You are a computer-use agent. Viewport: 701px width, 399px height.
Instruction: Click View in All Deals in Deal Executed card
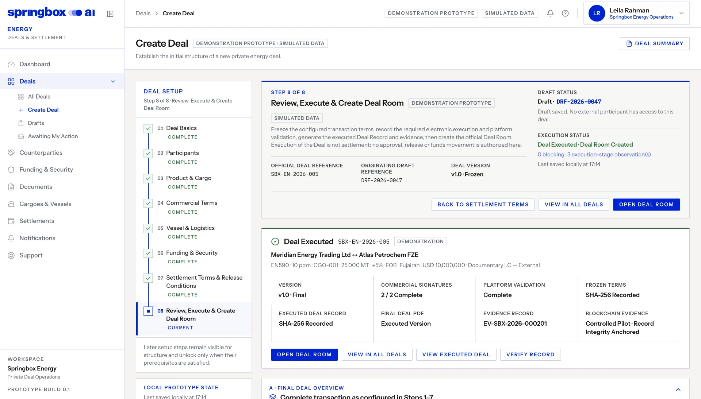tap(377, 355)
